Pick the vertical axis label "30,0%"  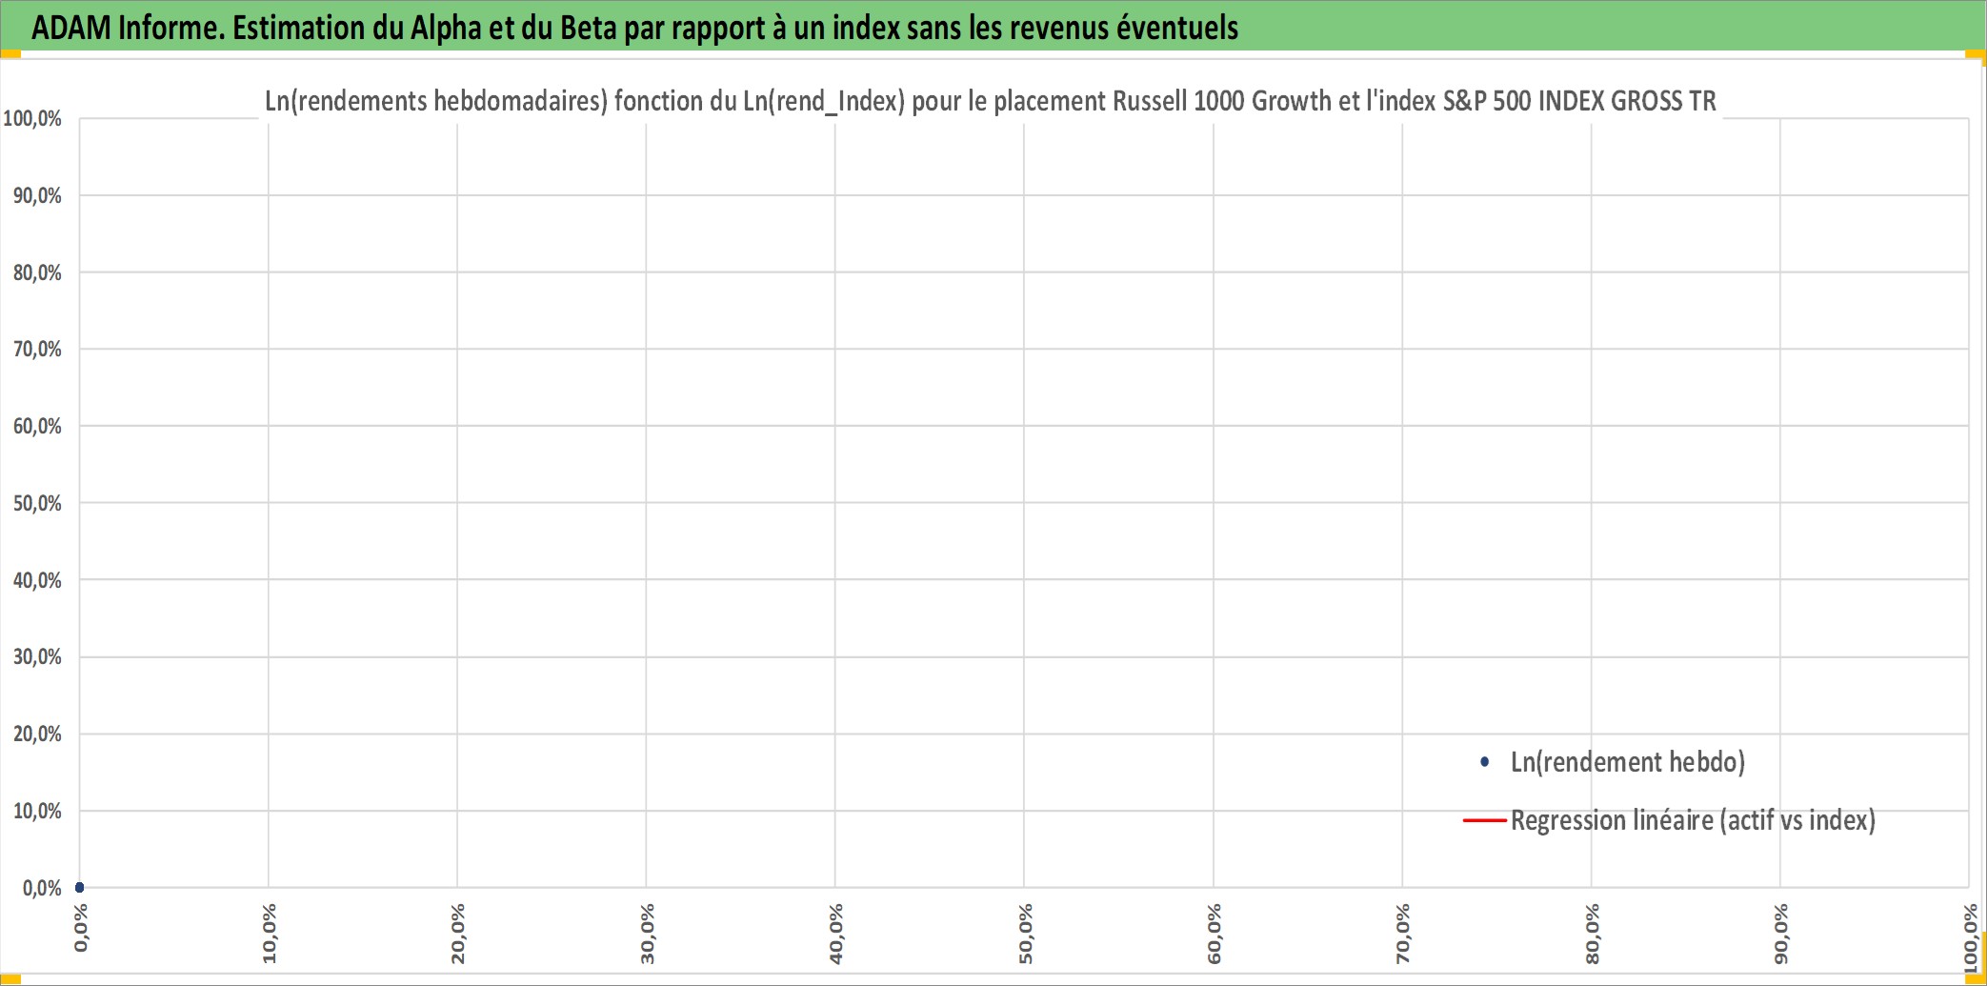[x=37, y=656]
